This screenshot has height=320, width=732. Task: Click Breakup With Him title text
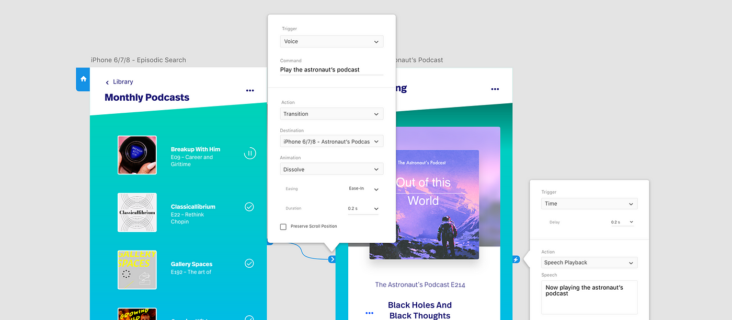coord(196,149)
